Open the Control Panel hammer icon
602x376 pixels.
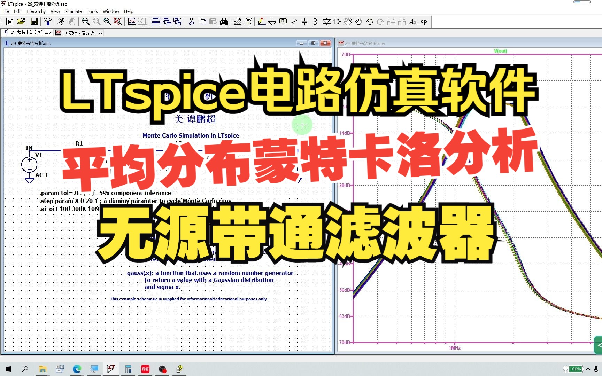pos(47,22)
